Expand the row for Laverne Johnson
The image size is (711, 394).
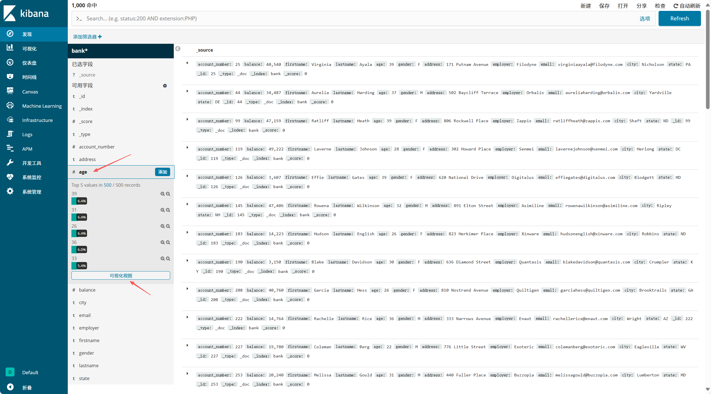(187, 148)
